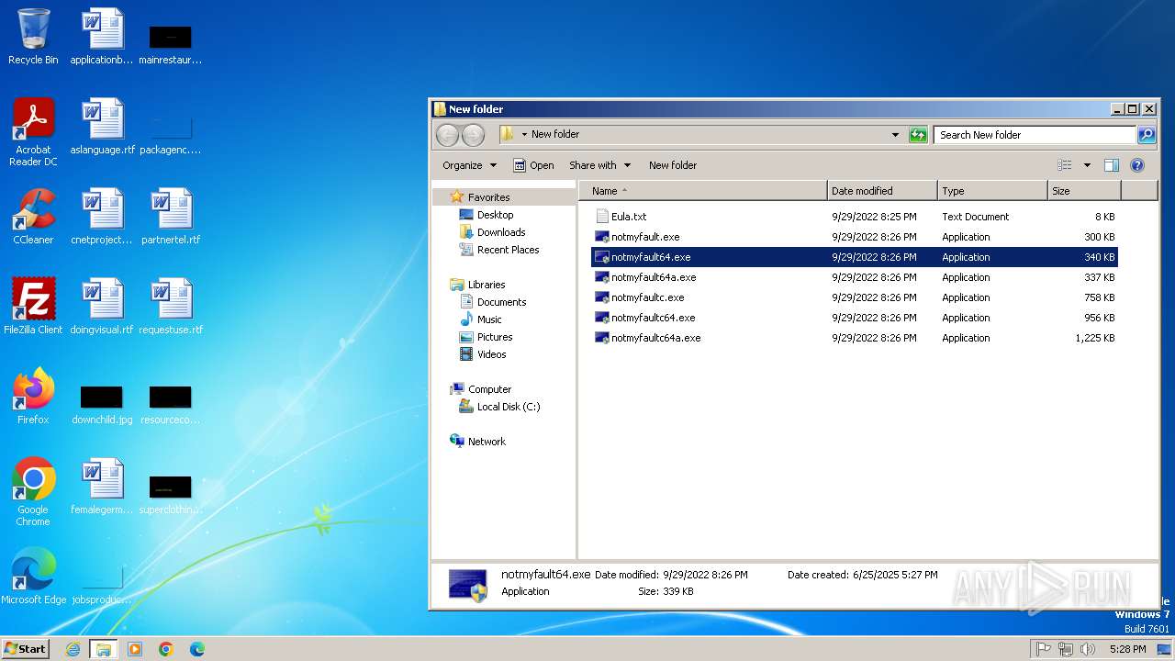1175x661 pixels.
Task: Open Downloads in navigation pane
Action: click(x=501, y=232)
